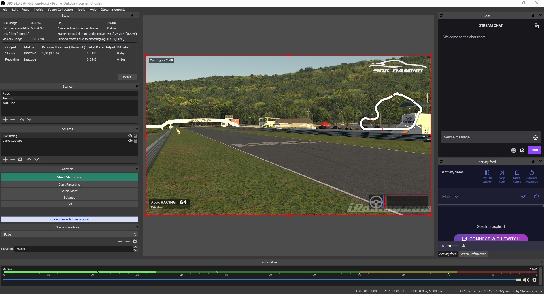544x294 pixels.
Task: Open the Tools menu
Action: click(x=81, y=10)
